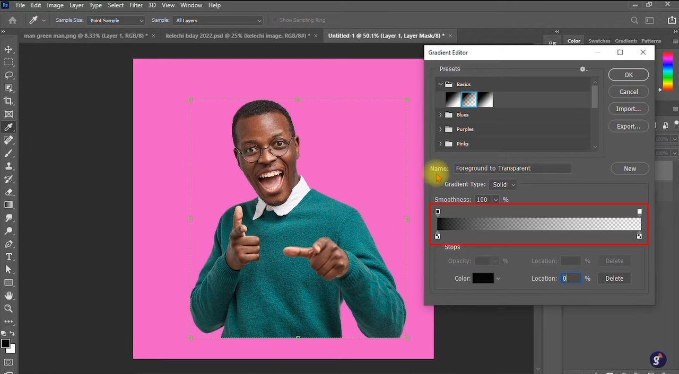Screen dimensions: 679x374
Task: Click the Share icon at top right
Action: (x=672, y=21)
